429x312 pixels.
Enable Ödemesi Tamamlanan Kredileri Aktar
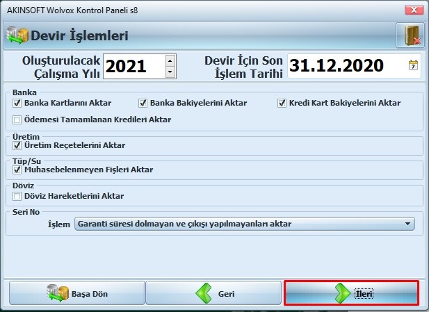click(17, 120)
